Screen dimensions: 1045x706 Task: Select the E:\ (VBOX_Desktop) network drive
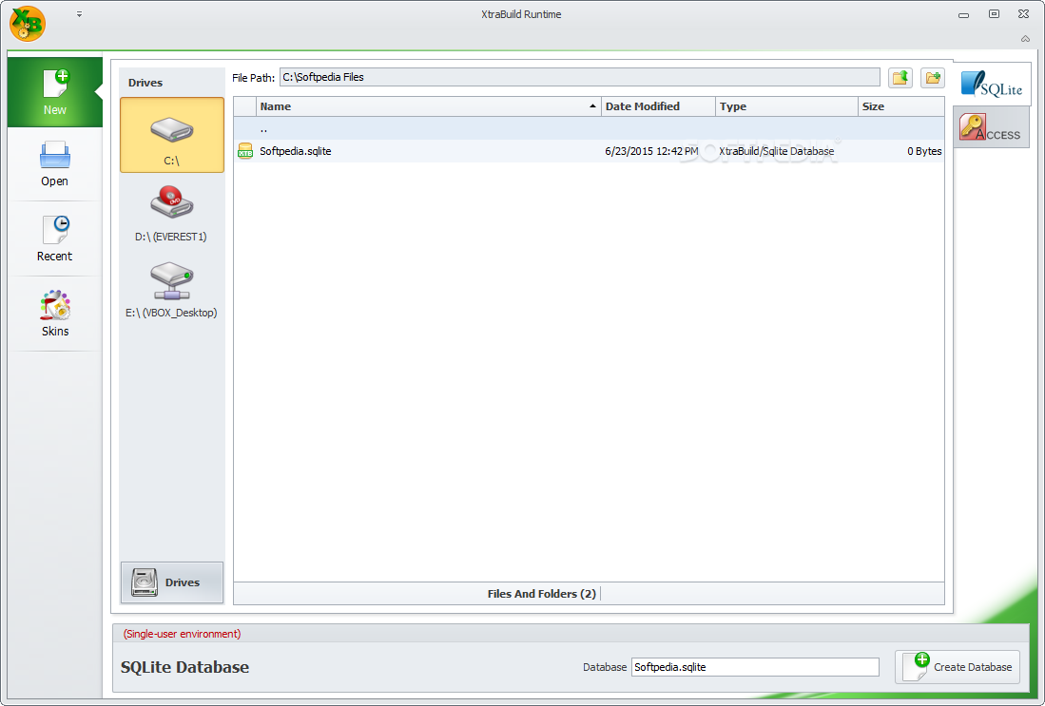point(172,290)
